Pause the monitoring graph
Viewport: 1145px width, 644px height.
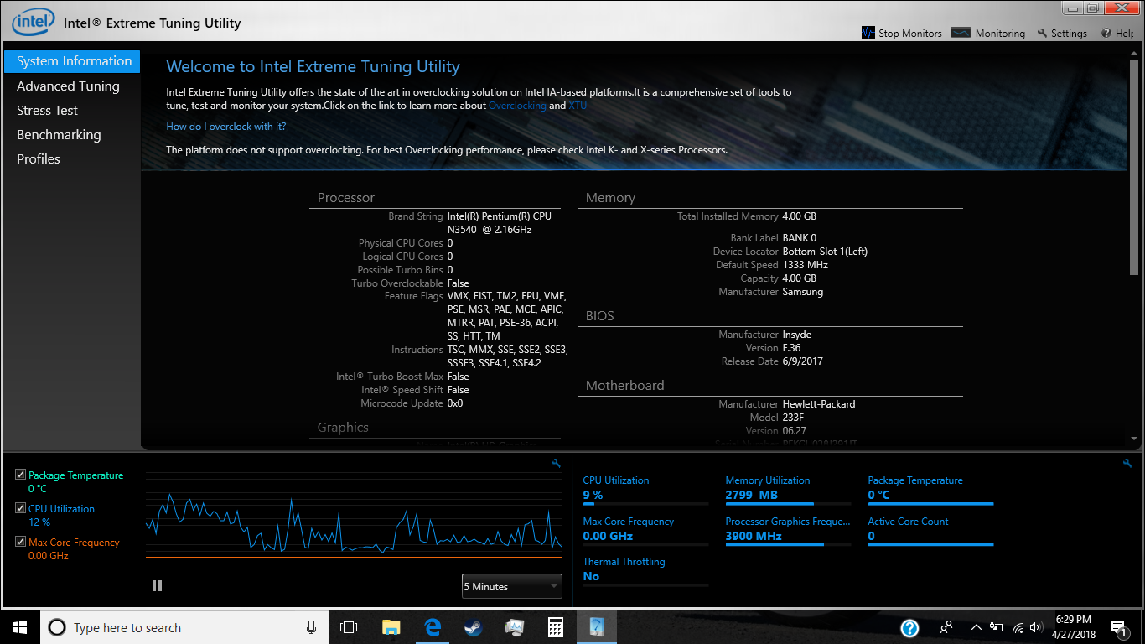(x=157, y=585)
